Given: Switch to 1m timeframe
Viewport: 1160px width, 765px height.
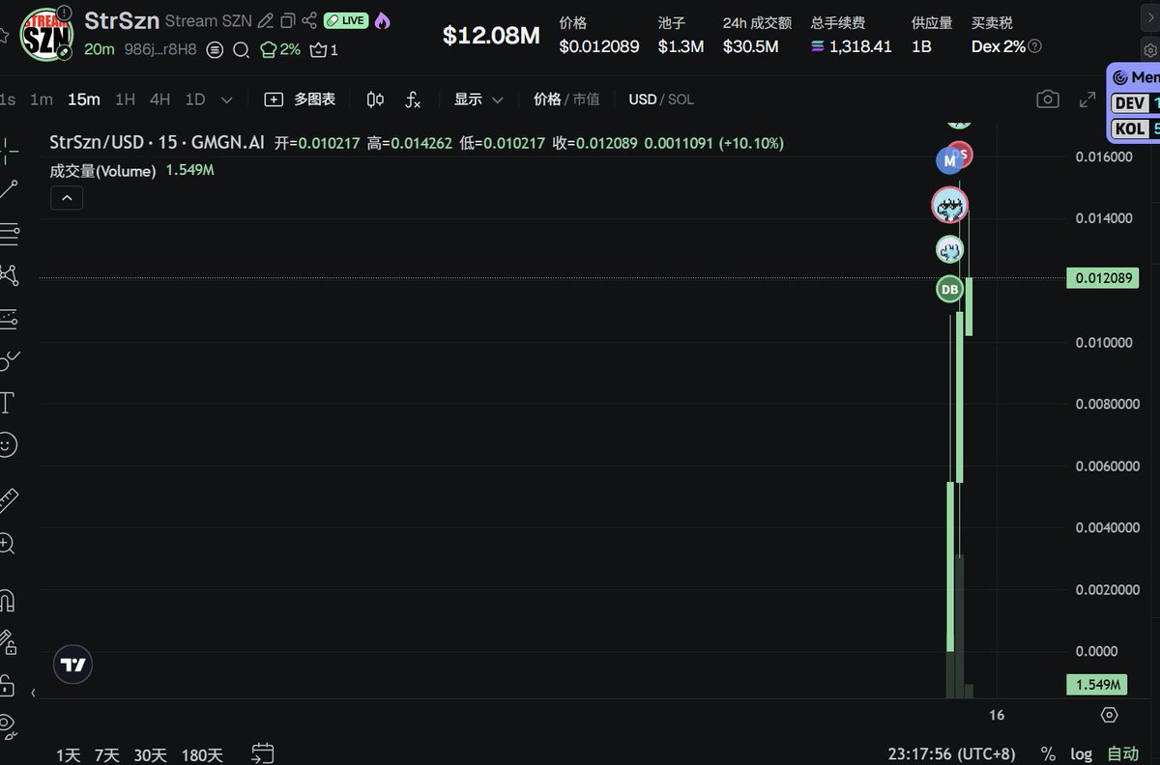Looking at the screenshot, I should tap(41, 99).
